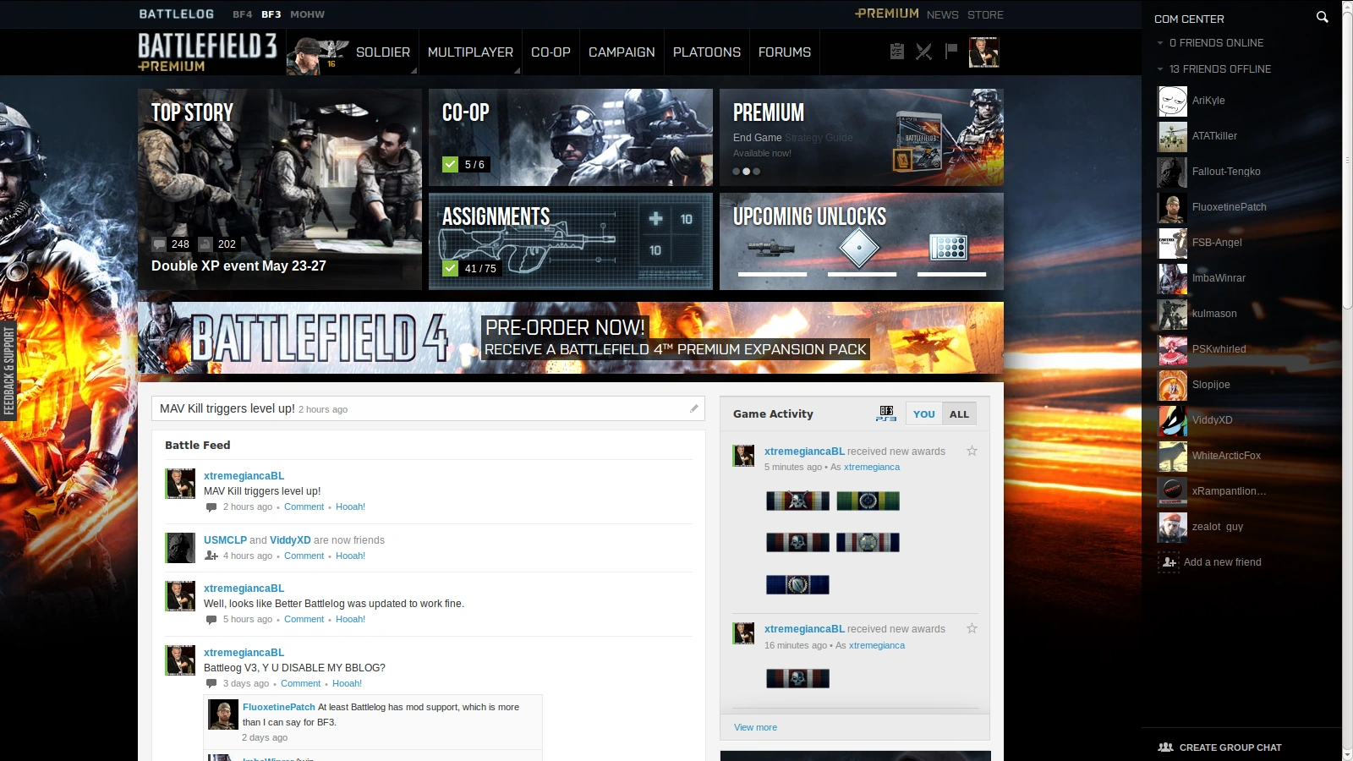Switch to the MOHW tab
This screenshot has height=761, width=1353.
pos(308,14)
